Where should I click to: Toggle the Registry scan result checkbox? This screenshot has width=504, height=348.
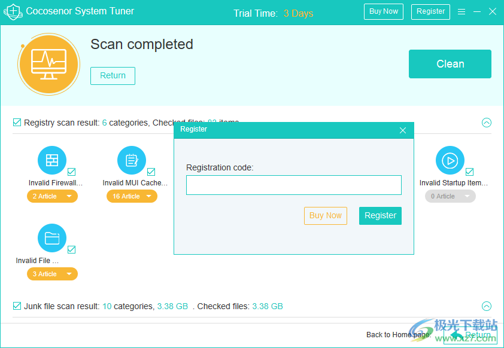click(x=17, y=123)
